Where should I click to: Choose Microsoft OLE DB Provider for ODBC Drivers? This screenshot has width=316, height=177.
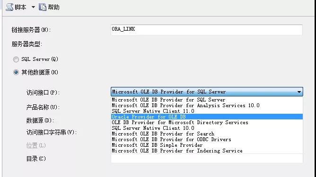[207, 139]
